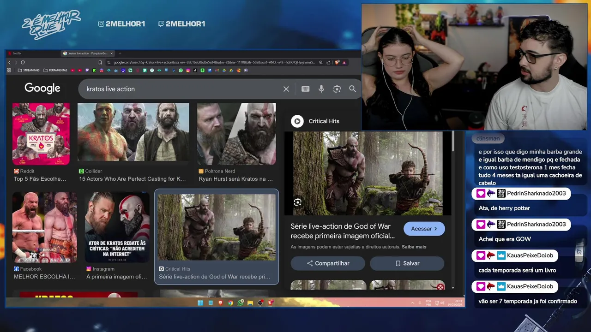Open Brave Shields lion icon
The width and height of the screenshot is (591, 332).
(337, 62)
